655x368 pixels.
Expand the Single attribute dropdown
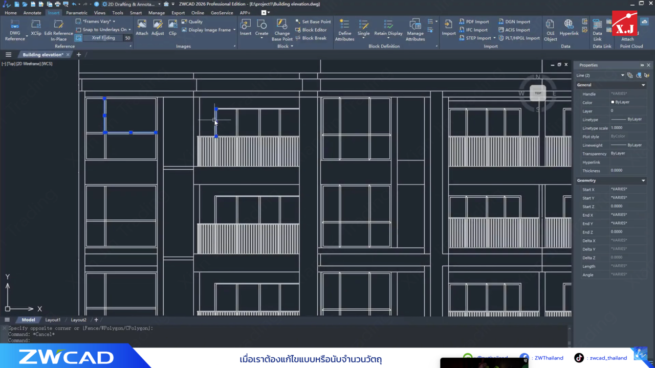tap(363, 38)
